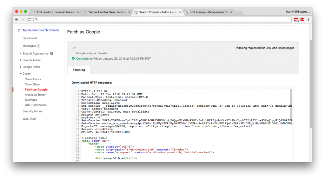Click the CF-RAY header line
Screen dimensions: 325x180
(x=106, y=132)
